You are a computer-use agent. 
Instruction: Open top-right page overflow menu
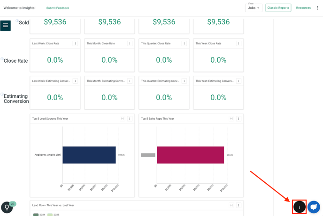(x=317, y=8)
